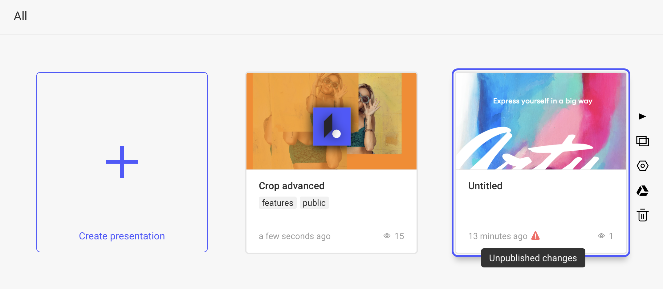The image size is (663, 289).
Task: Open the Untitled presentation thumbnail
Action: pyautogui.click(x=541, y=121)
